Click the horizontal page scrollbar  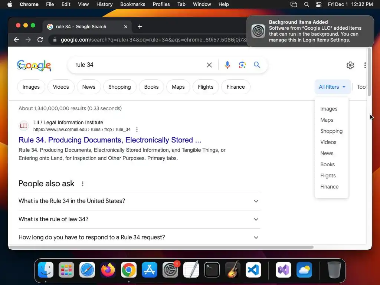161,247
